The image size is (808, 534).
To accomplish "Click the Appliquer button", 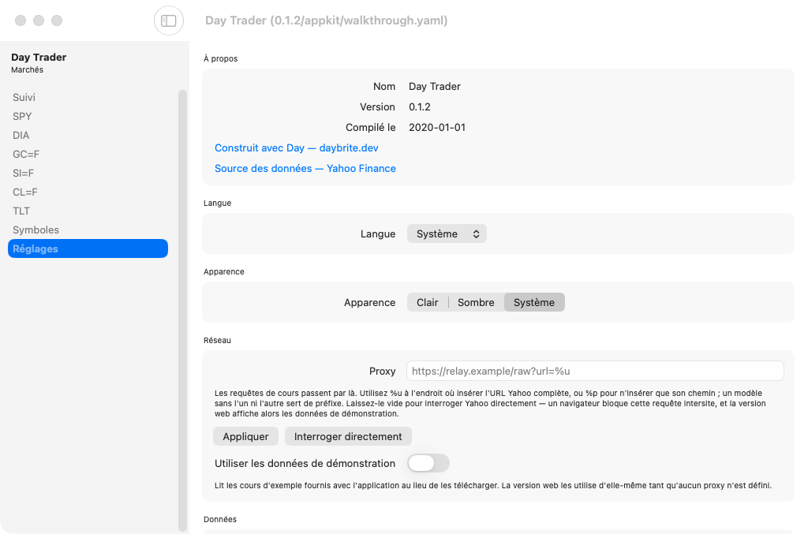I will [245, 436].
